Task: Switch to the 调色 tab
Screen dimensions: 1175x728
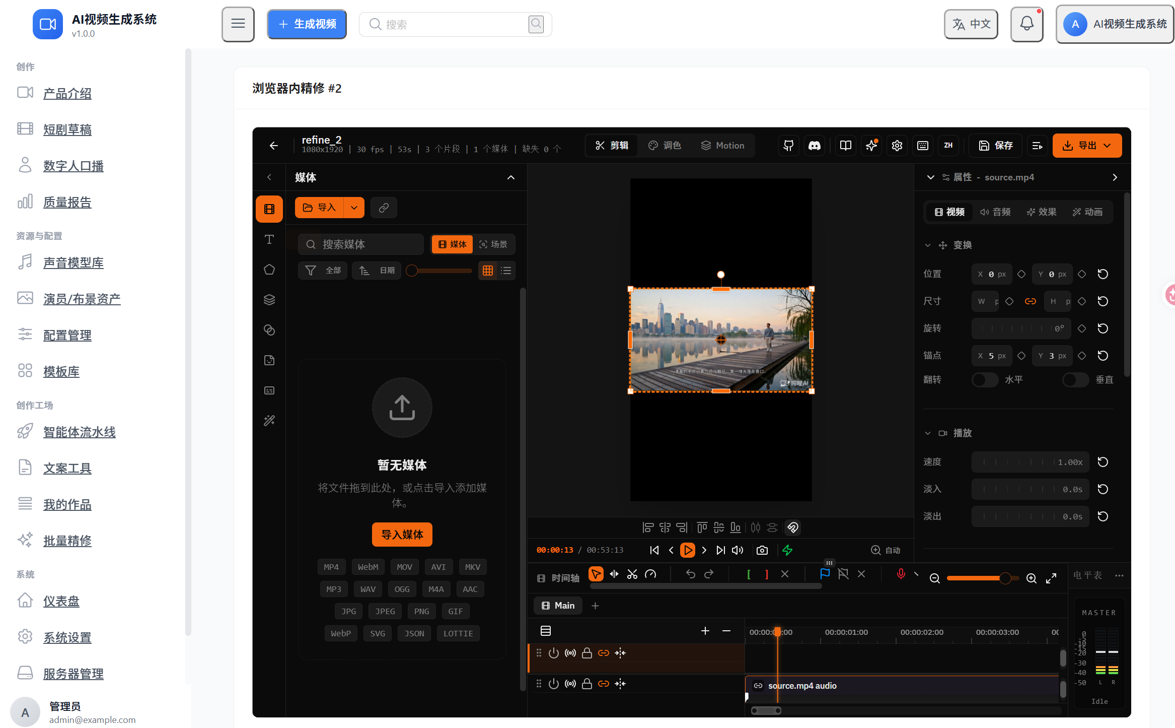Action: point(665,146)
